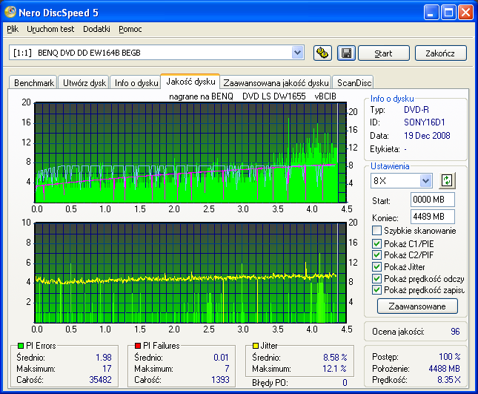
Task: Switch to the ScanDisc tab
Action: tap(354, 82)
